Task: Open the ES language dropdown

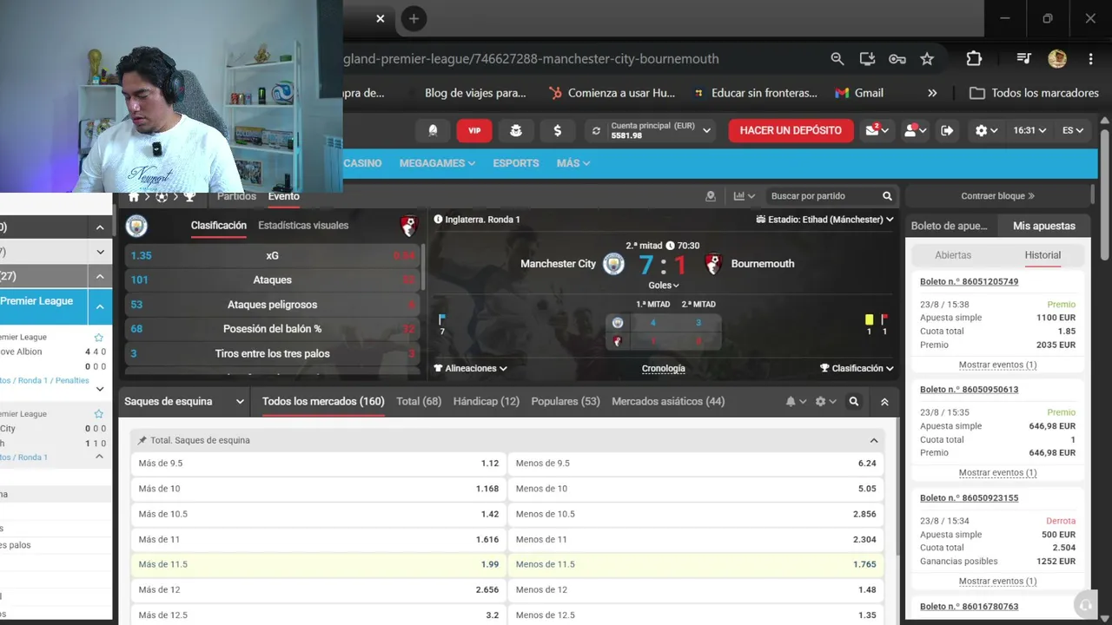Action: coord(1073,130)
